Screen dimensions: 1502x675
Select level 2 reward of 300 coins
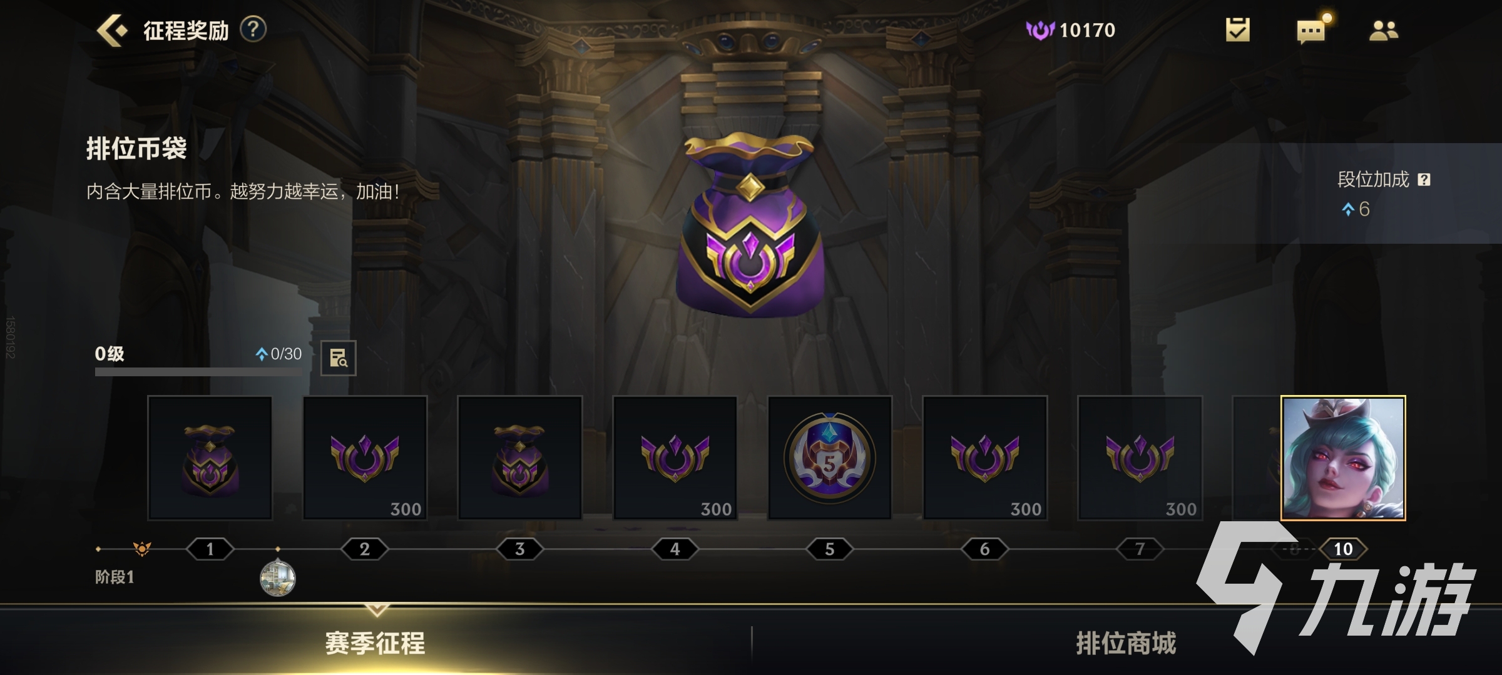click(365, 457)
